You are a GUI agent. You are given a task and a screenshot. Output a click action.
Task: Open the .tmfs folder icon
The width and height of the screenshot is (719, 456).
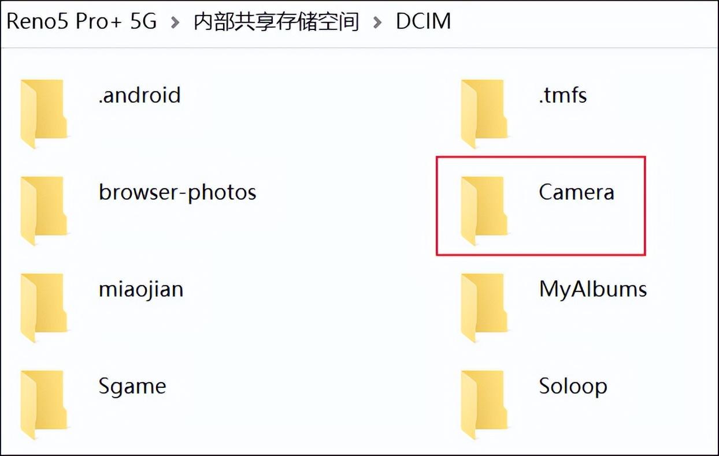(x=484, y=114)
